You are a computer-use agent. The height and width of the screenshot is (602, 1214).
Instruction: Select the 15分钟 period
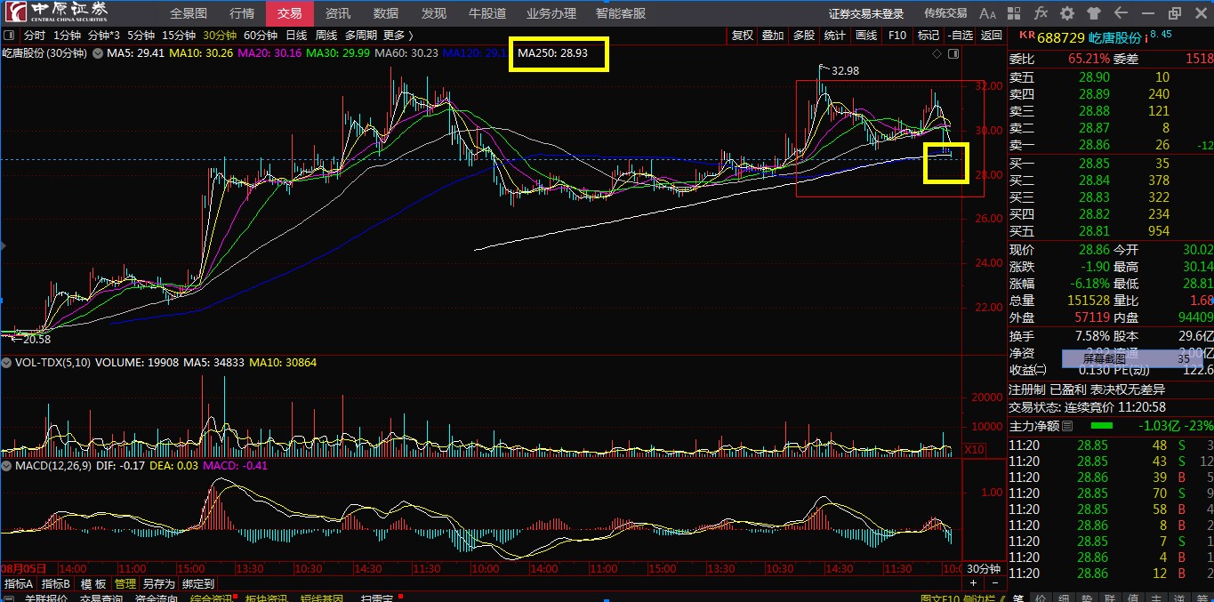179,36
